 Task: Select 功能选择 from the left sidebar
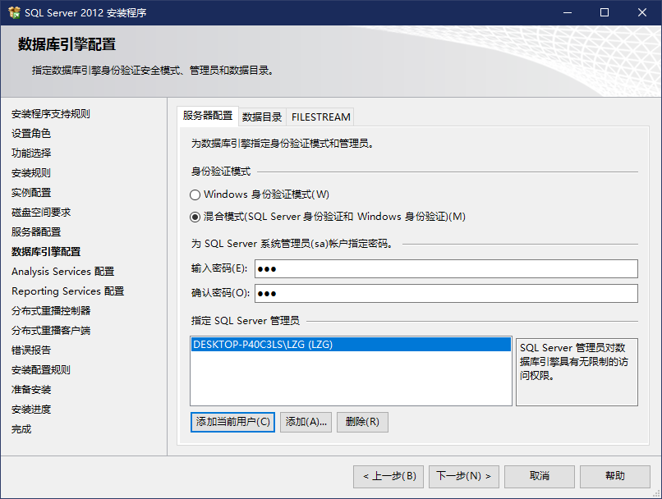29,153
